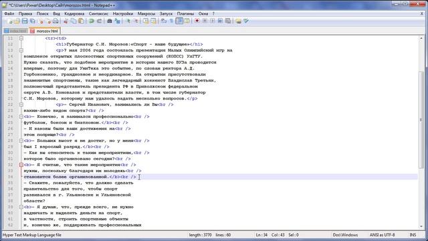Viewport: 428px width, 241px height.
Task: Collapse the fold at line 13
Action: (x=21, y=50)
